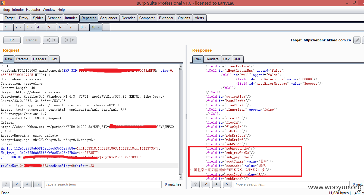
Task: Open the Repeater menu
Action: [x=33, y=9]
